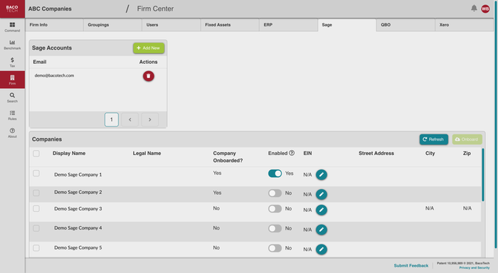The height and width of the screenshot is (273, 498).
Task: Click the Demo Sage Company 3 name
Action: pyautogui.click(x=78, y=208)
